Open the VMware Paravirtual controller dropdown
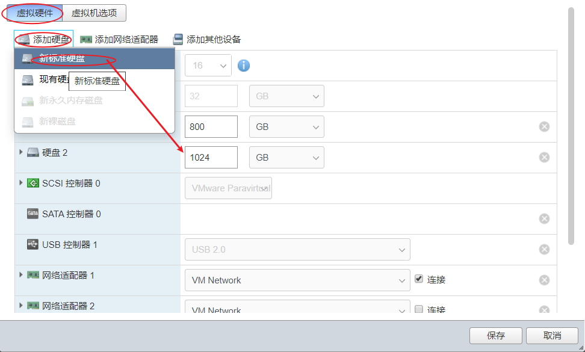This screenshot has height=352, width=585. (228, 188)
